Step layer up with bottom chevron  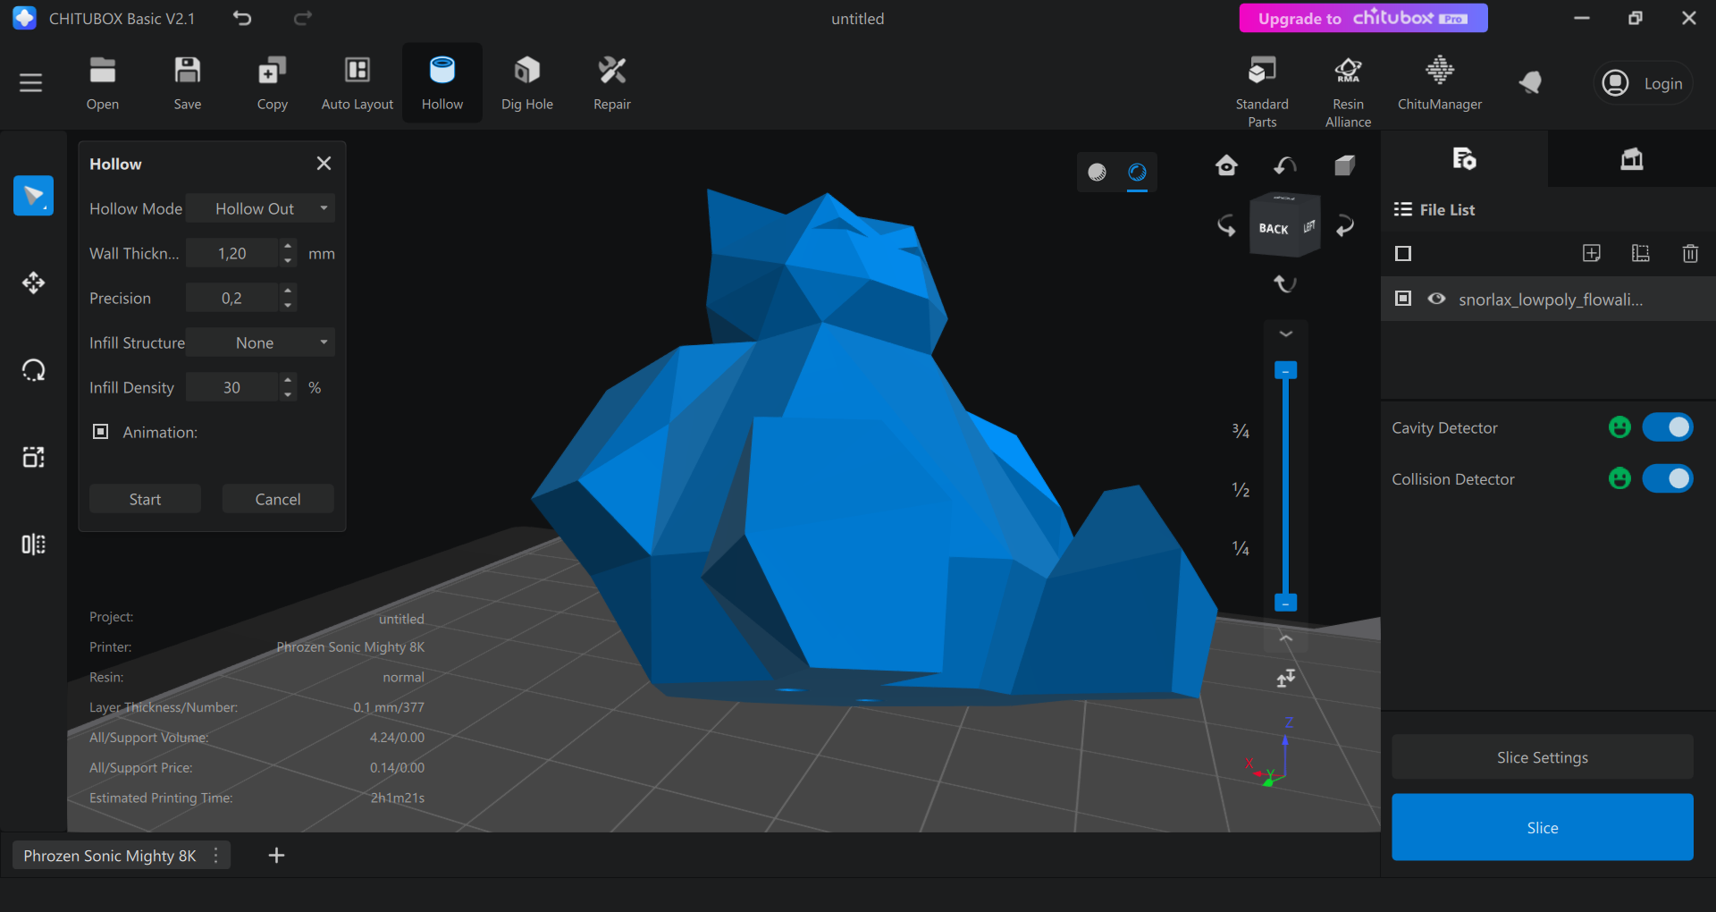[x=1286, y=638]
